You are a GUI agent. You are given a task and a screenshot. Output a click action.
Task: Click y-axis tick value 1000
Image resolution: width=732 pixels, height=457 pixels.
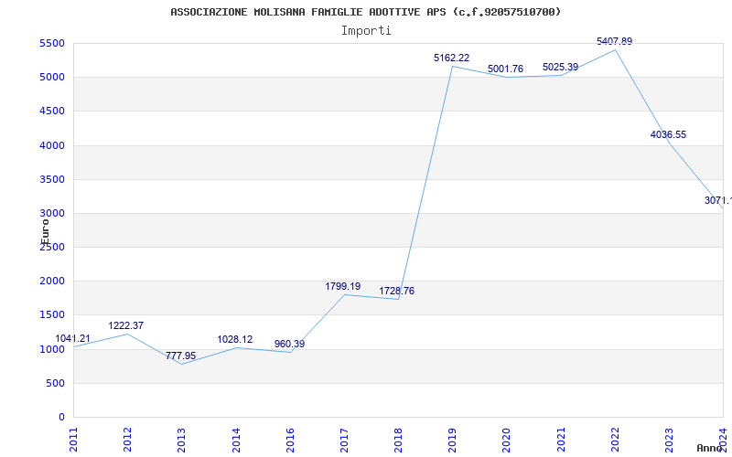click(x=52, y=350)
